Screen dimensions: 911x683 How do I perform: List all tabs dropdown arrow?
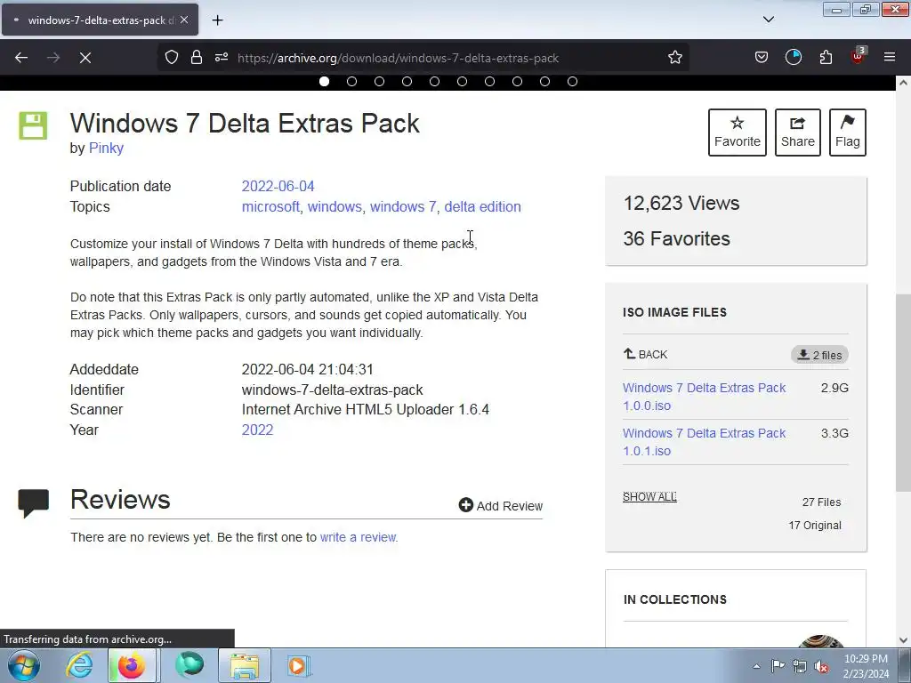point(768,20)
